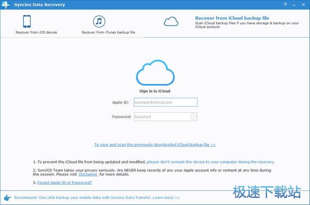Select Recover from iCloud backup file heading
The height and width of the screenshot is (205, 310).
pyautogui.click(x=232, y=18)
